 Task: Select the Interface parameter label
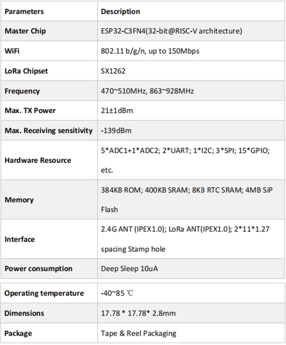[20, 239]
